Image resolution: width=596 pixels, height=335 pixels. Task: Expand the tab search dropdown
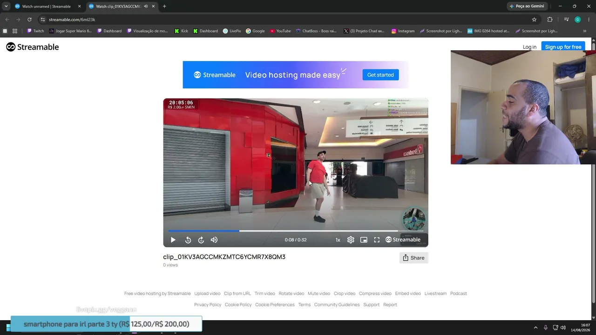pyautogui.click(x=6, y=7)
